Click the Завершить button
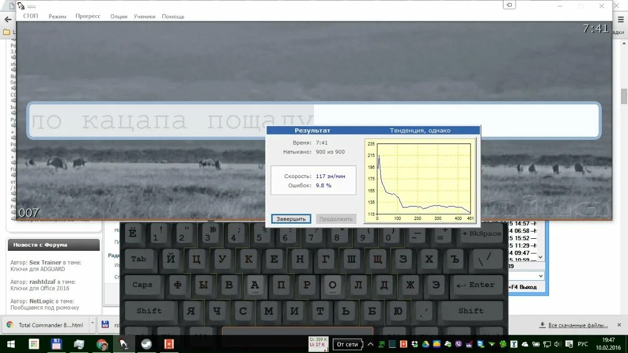The width and height of the screenshot is (628, 353). pos(291,219)
